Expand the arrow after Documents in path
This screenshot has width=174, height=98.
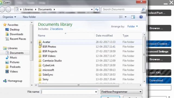pos(54,10)
